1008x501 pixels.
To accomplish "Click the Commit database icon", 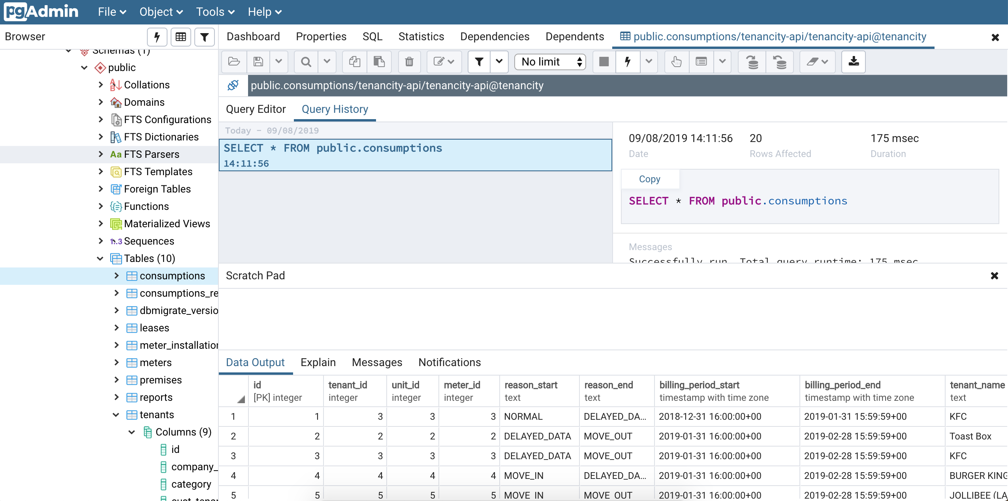I will coord(752,62).
